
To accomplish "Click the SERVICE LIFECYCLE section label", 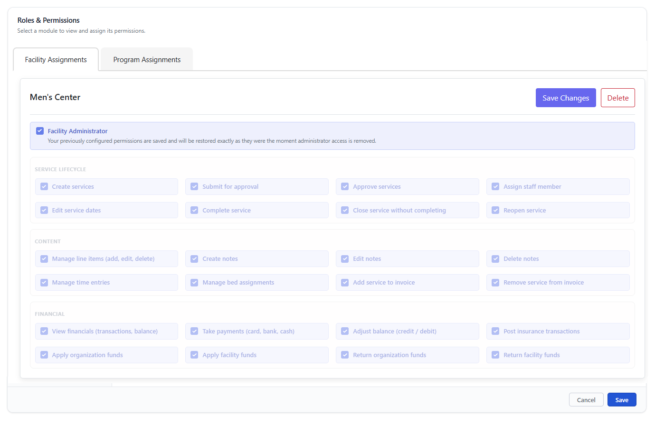I will coord(60,169).
